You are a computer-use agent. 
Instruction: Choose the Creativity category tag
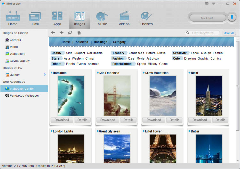pos(180,53)
